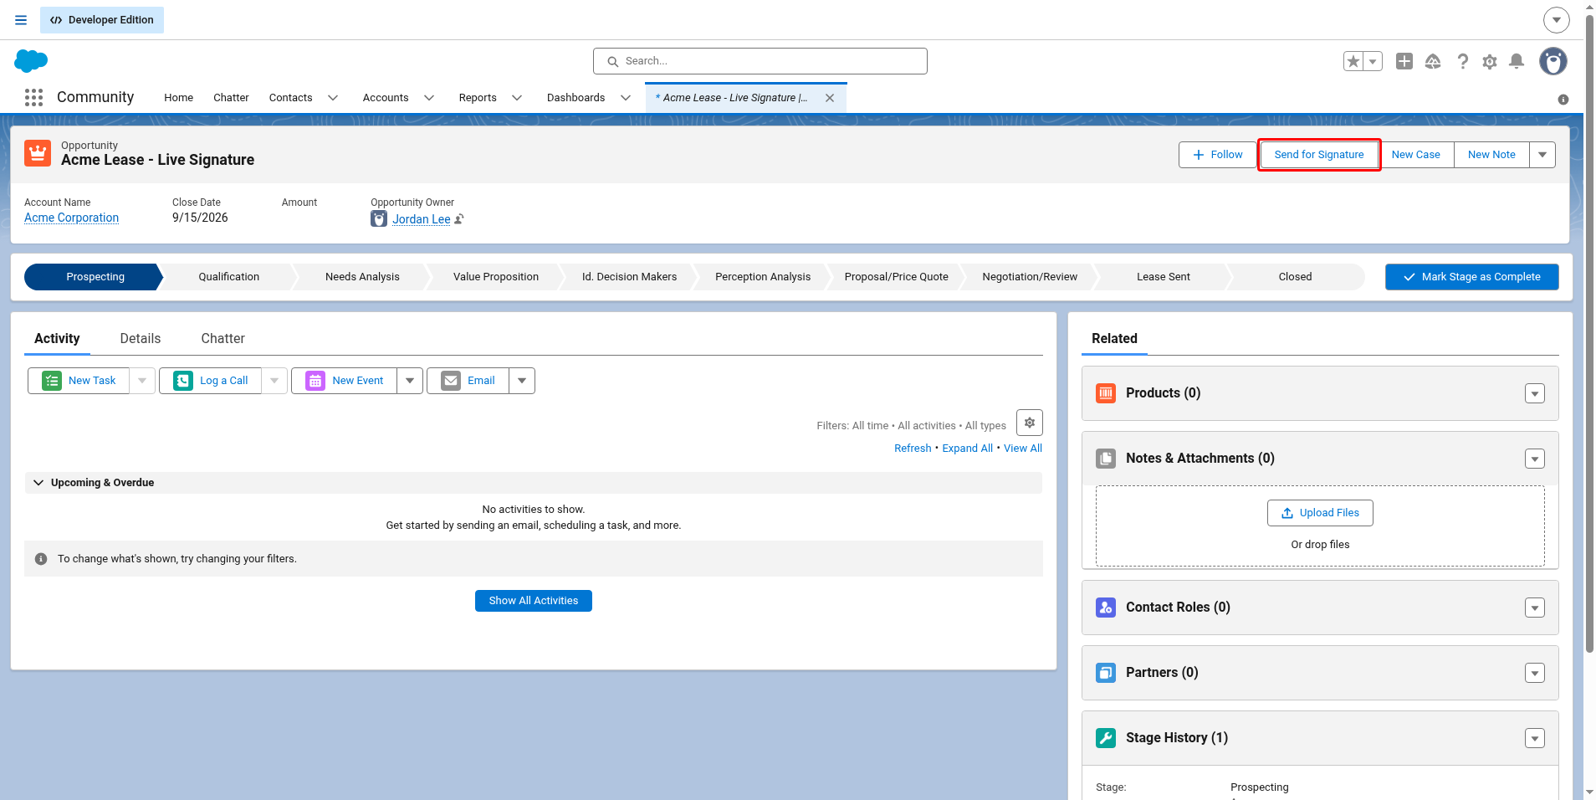Screen dimensions: 1596x800
Task: Click the Upload Files button
Action: click(x=1320, y=513)
